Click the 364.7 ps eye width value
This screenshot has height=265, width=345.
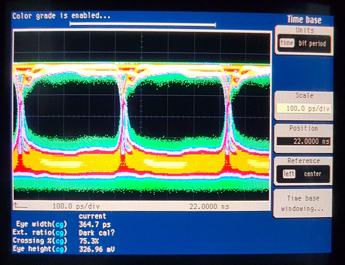click(95, 224)
